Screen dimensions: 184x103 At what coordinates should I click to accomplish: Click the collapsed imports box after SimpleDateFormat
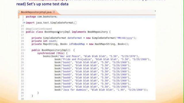[75, 23]
